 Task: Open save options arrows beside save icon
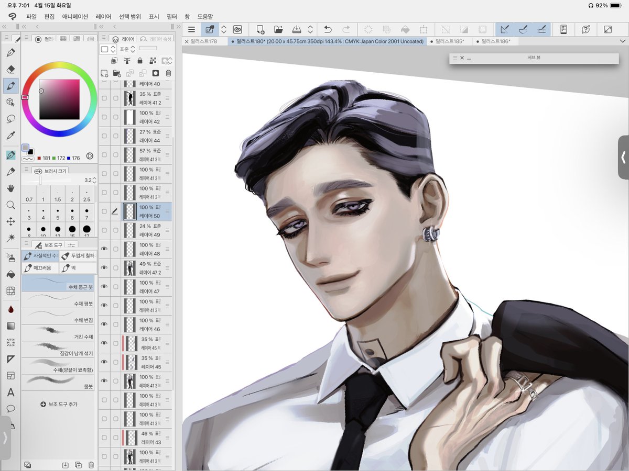(310, 30)
